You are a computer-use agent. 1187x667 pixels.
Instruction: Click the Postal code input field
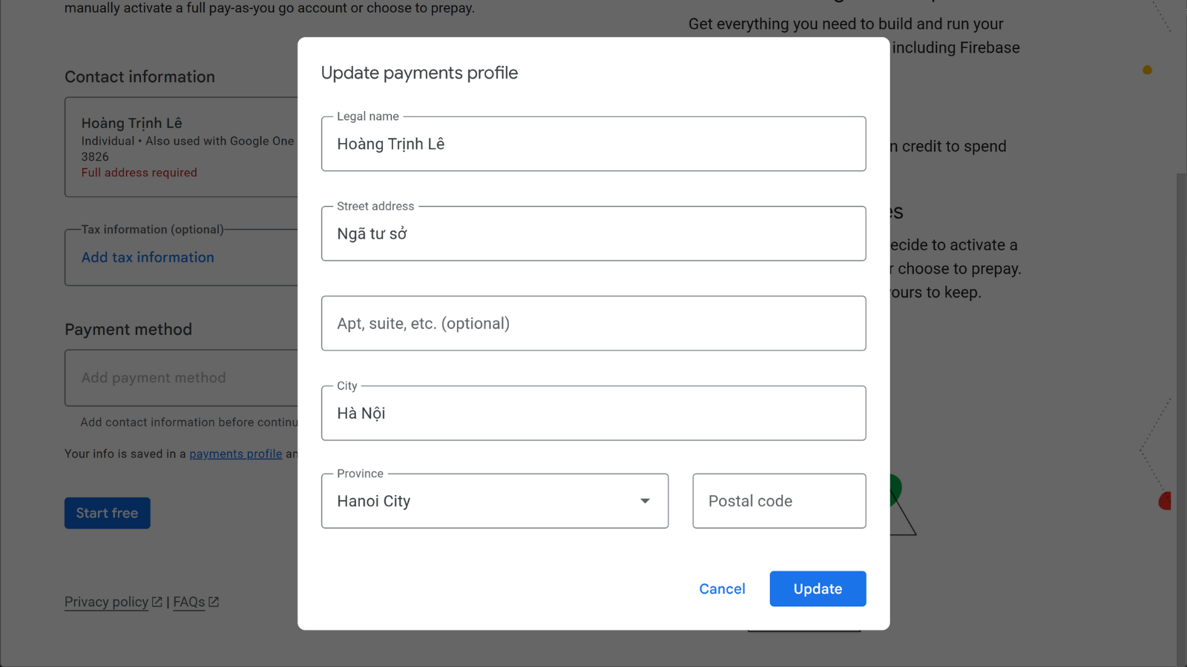pos(778,501)
